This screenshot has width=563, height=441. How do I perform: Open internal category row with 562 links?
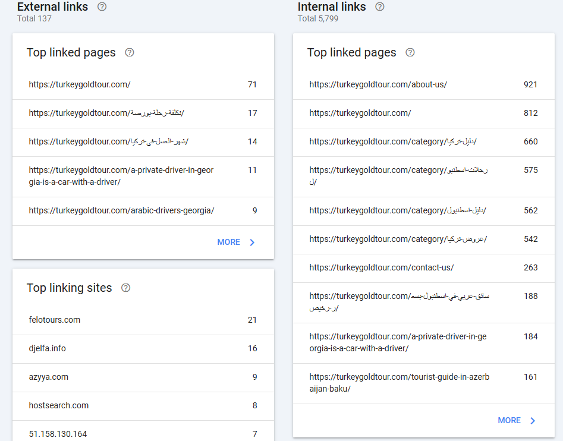[424, 211]
